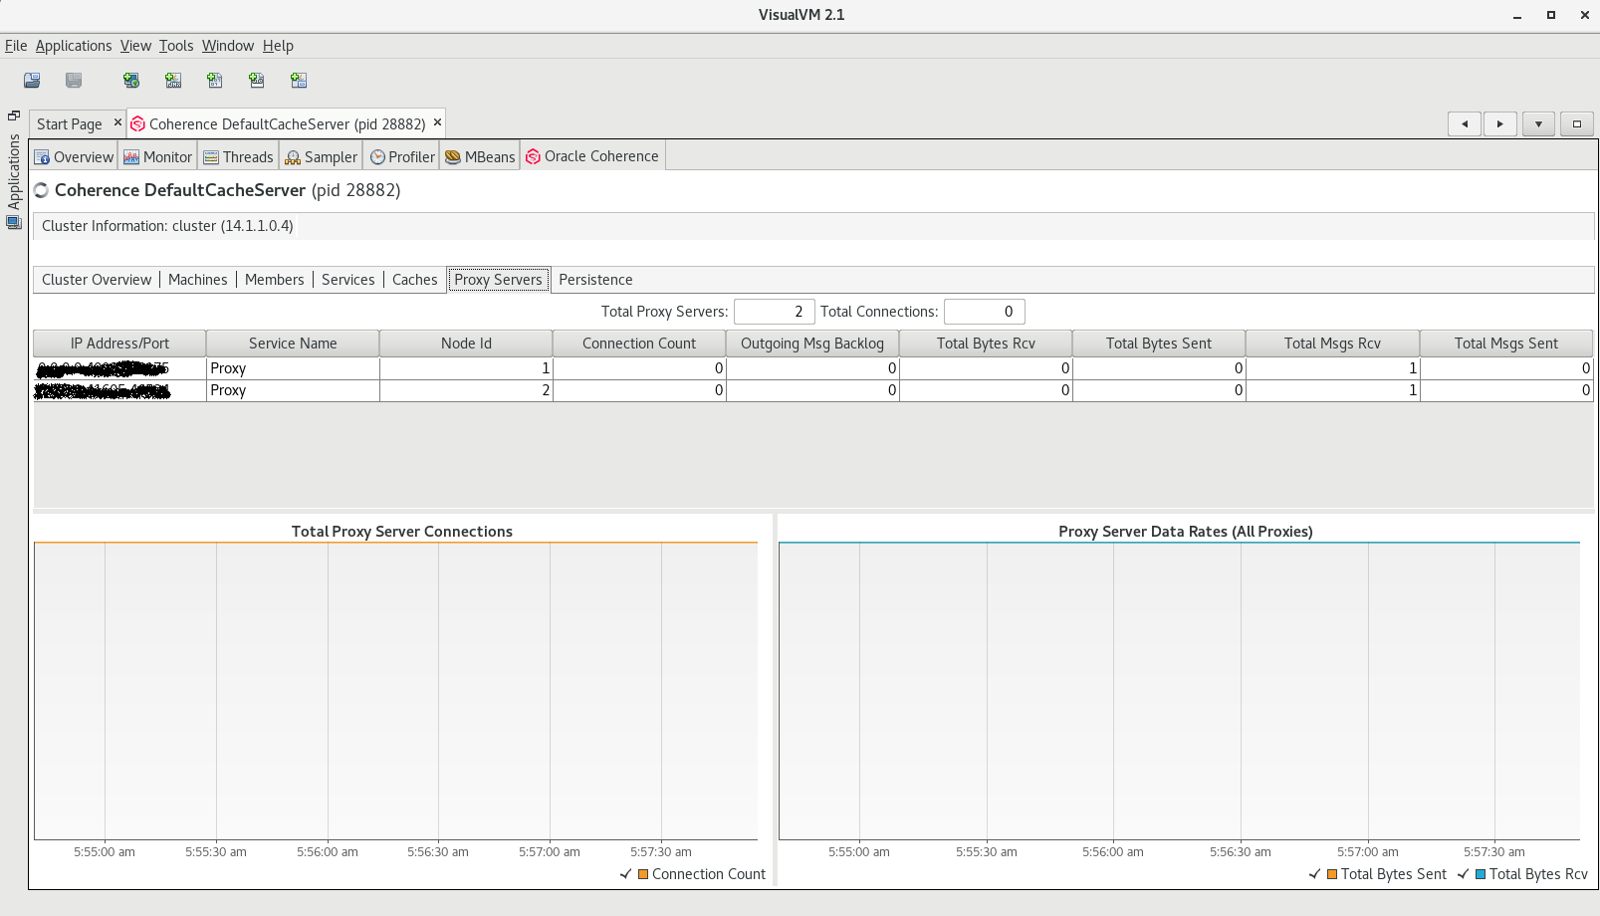Screen dimensions: 1600x916
Task: Select the Coherence DefaultCacheServer document tab
Action: pyautogui.click(x=287, y=123)
